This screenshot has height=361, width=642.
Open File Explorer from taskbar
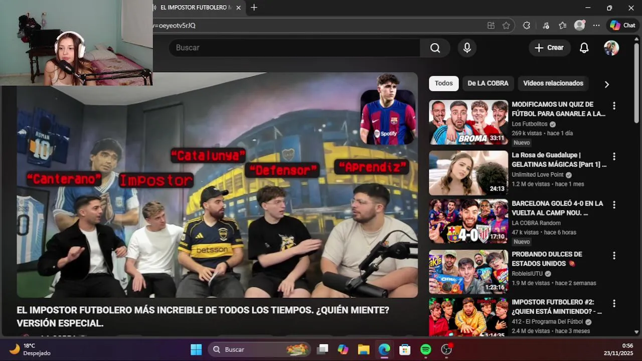[364, 349]
